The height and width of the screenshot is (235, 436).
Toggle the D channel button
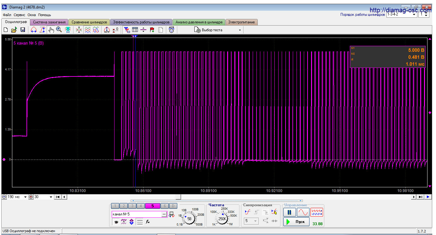tap(173, 206)
